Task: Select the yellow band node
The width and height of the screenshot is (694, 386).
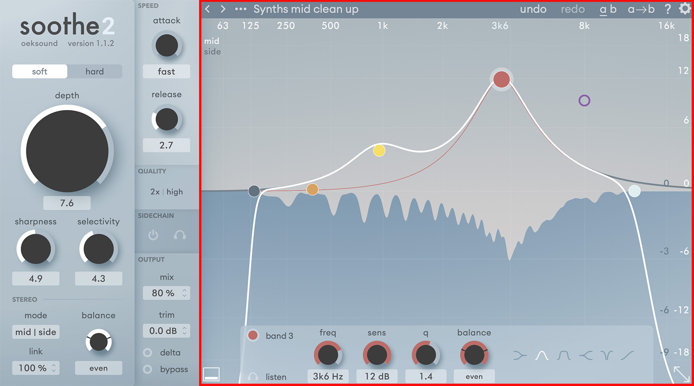Action: [x=379, y=150]
